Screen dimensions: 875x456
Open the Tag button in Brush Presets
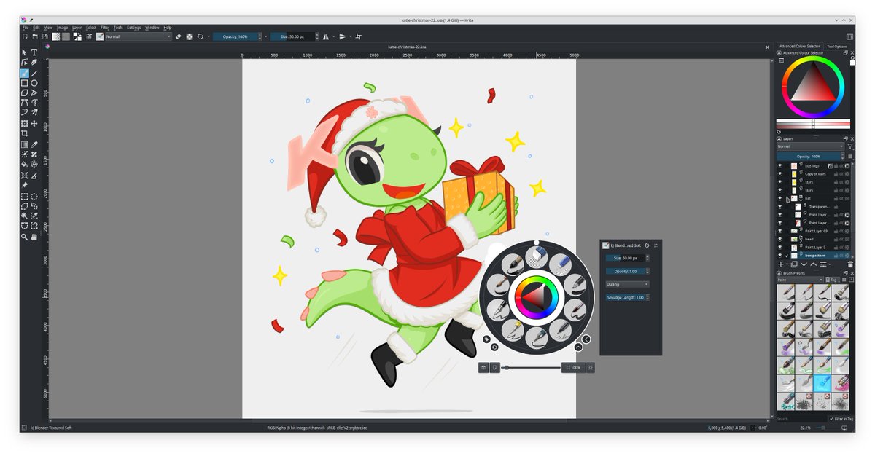tap(832, 280)
